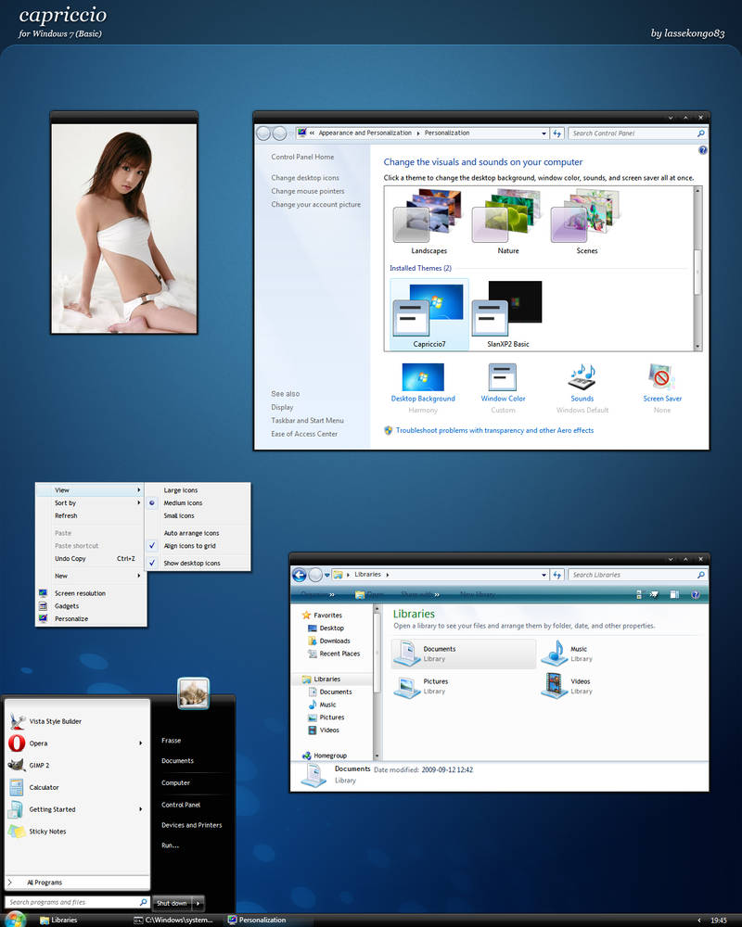Click Change desktop icons link
This screenshot has height=927, width=742.
pyautogui.click(x=305, y=178)
